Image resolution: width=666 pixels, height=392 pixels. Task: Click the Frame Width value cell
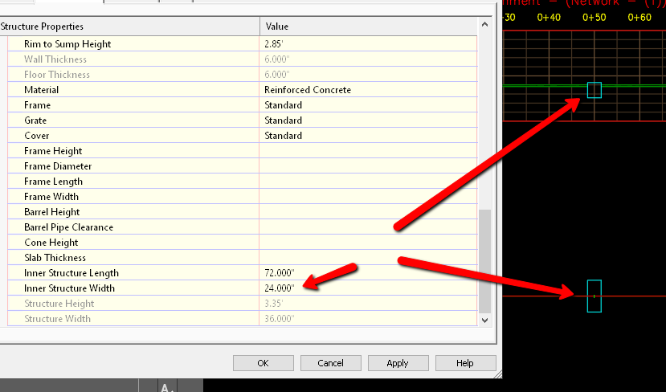(368, 197)
